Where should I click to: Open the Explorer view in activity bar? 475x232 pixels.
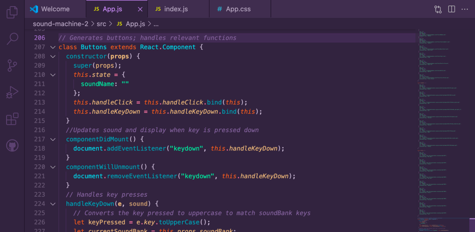click(x=12, y=12)
